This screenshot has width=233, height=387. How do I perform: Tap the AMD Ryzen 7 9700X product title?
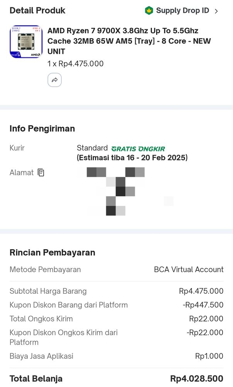point(129,41)
